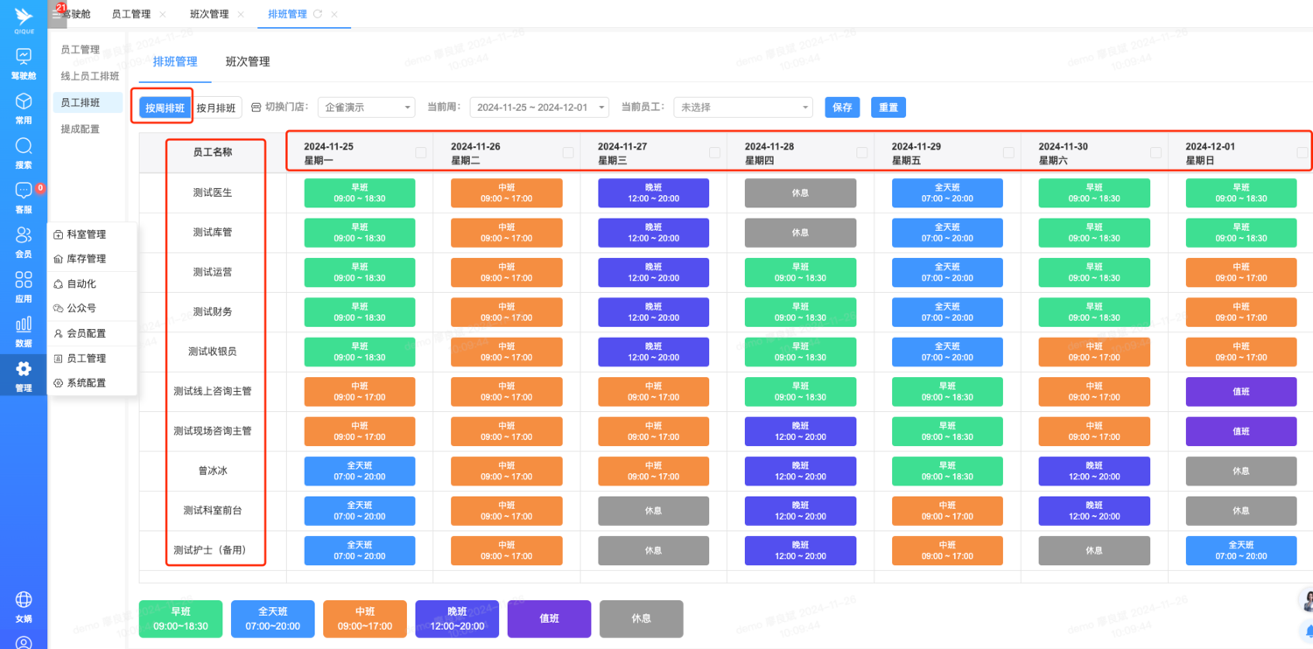Image resolution: width=1313 pixels, height=649 pixels.
Task: Click 测试医生's 休息 cell on 2024-11-28
Action: point(800,193)
